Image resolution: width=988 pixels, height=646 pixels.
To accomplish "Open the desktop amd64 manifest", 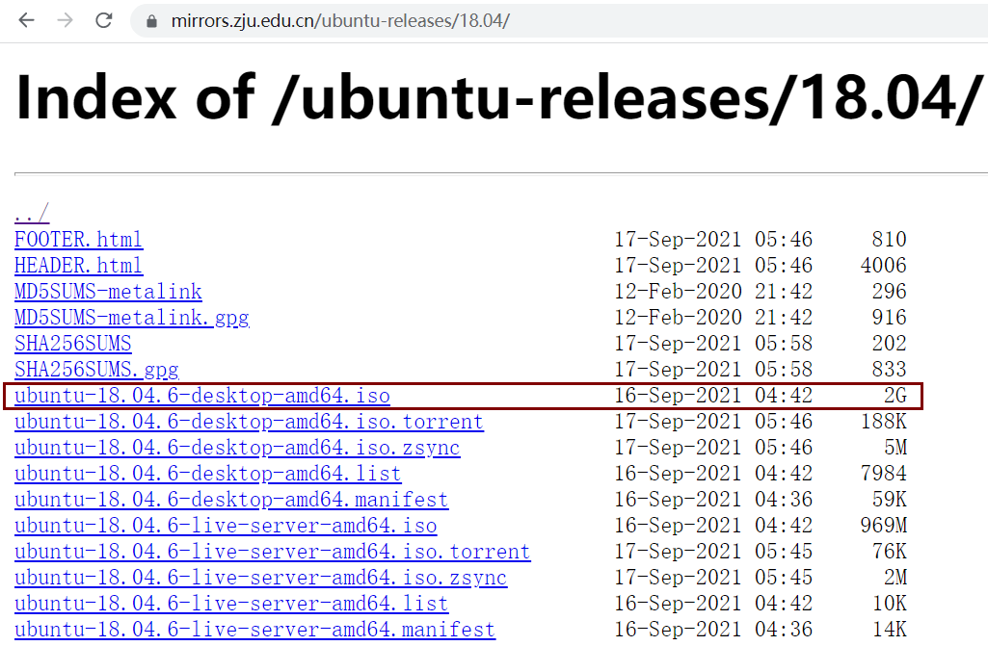I will pos(230,499).
